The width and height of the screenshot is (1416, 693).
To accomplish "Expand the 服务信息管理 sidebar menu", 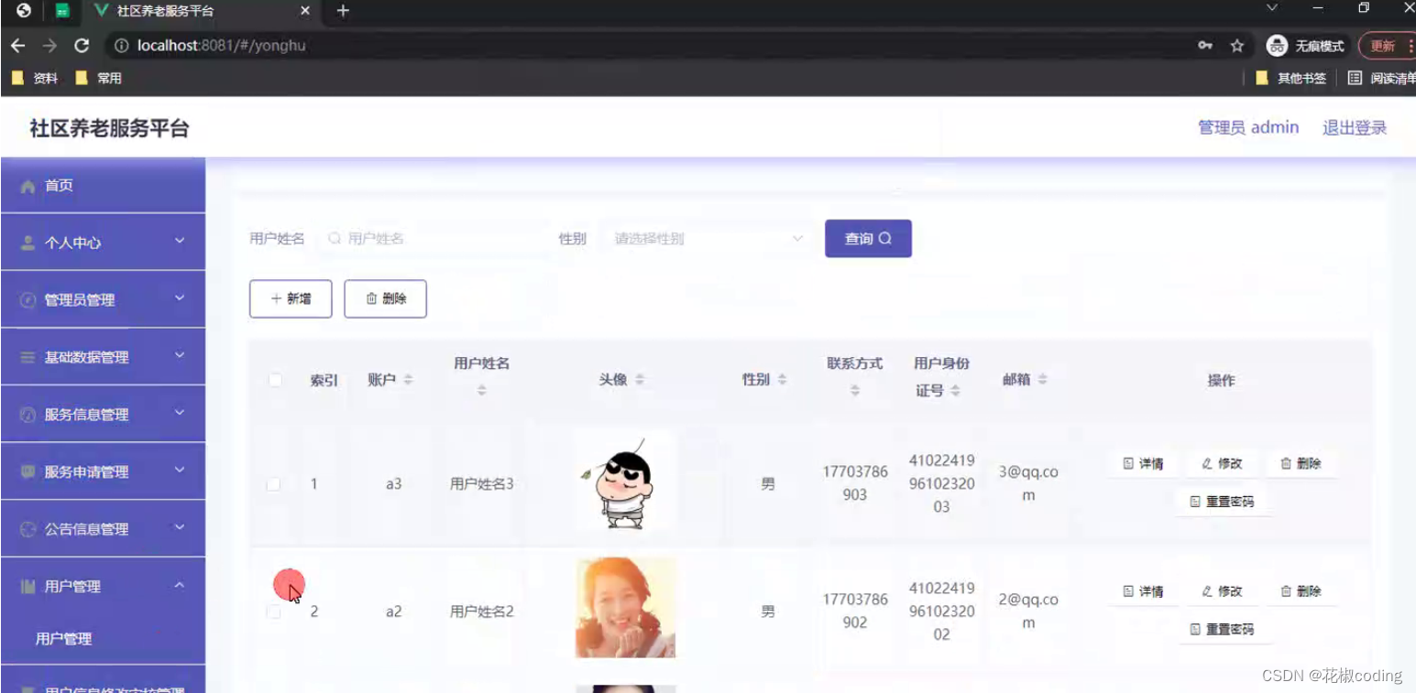I will tap(102, 413).
